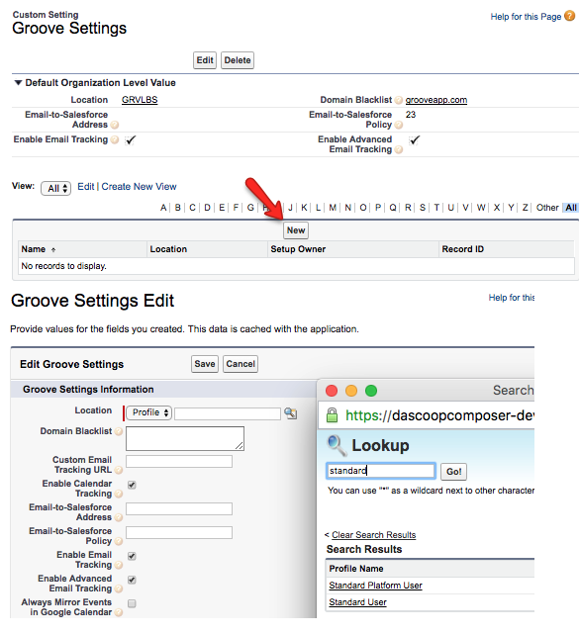Click Create New View link
The height and width of the screenshot is (634, 579).
pyautogui.click(x=139, y=187)
